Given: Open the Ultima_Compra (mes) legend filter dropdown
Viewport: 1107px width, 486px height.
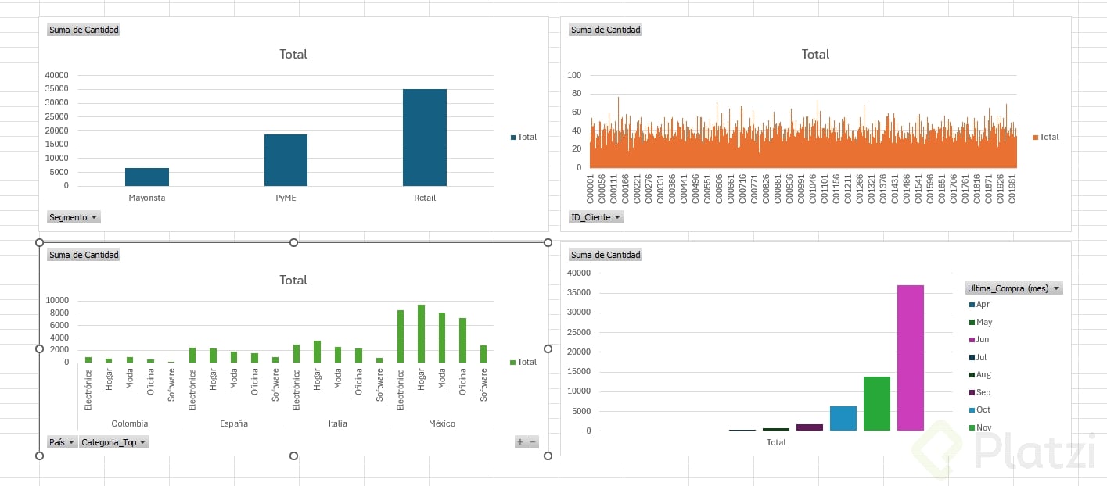Looking at the screenshot, I should (1014, 288).
